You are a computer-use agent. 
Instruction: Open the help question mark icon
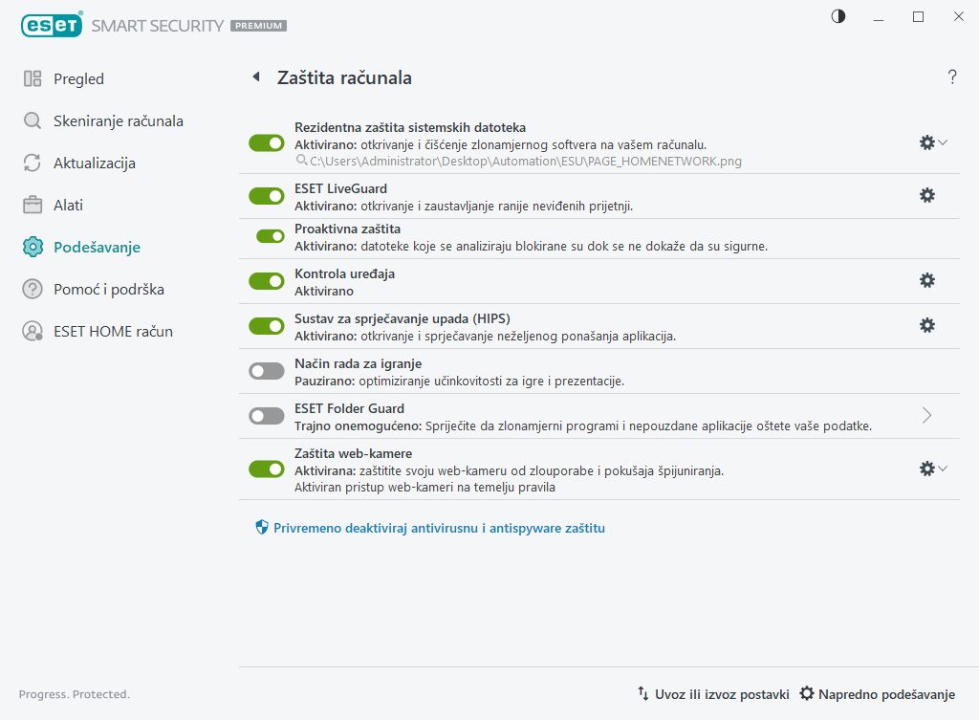point(952,77)
